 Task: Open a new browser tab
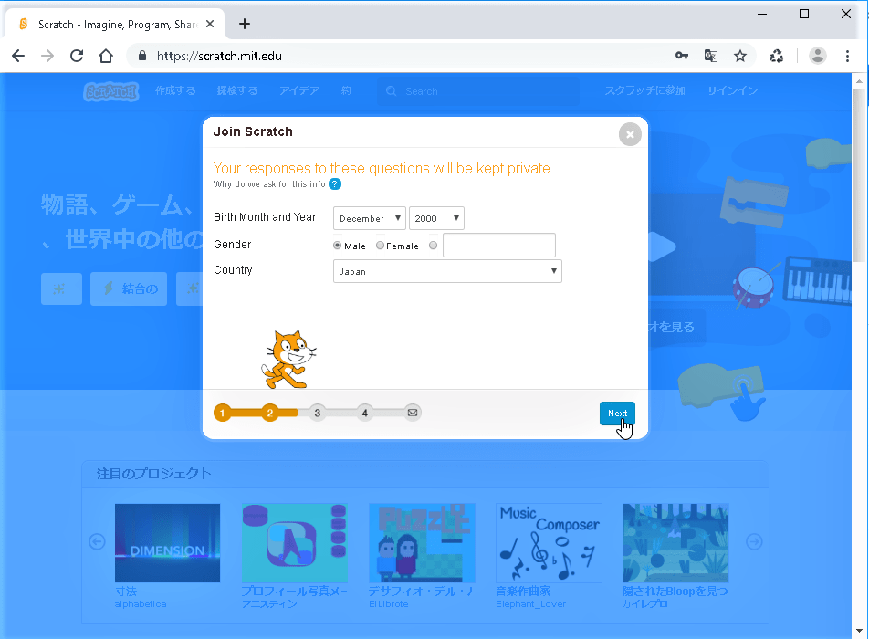point(245,24)
